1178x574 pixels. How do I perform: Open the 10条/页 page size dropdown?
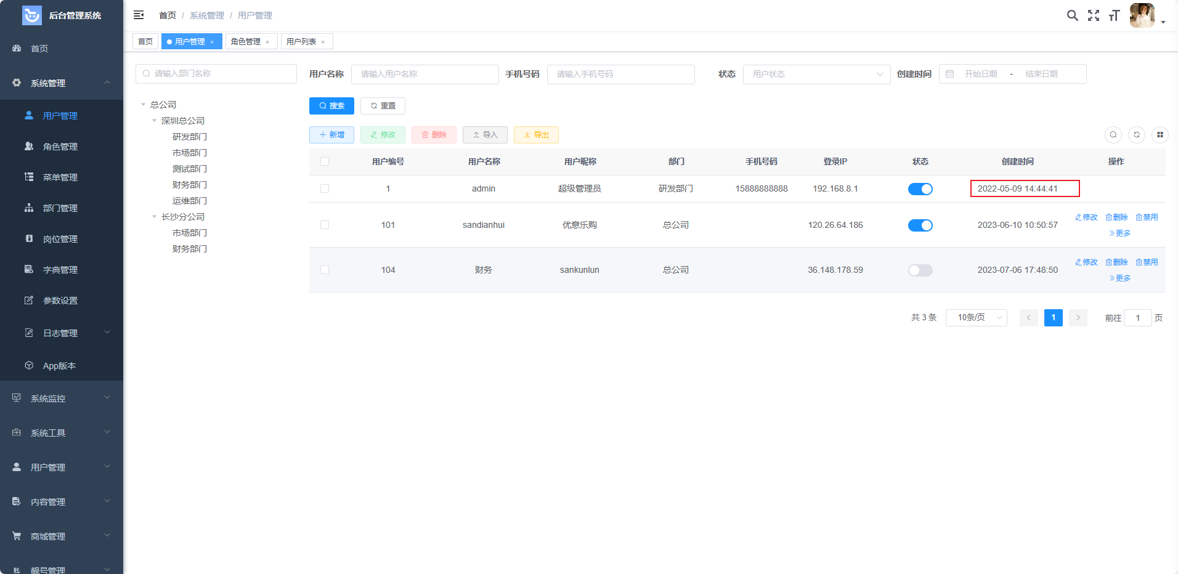[976, 318]
